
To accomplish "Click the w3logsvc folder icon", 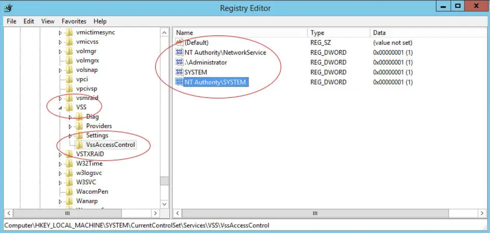I will coord(69,173).
